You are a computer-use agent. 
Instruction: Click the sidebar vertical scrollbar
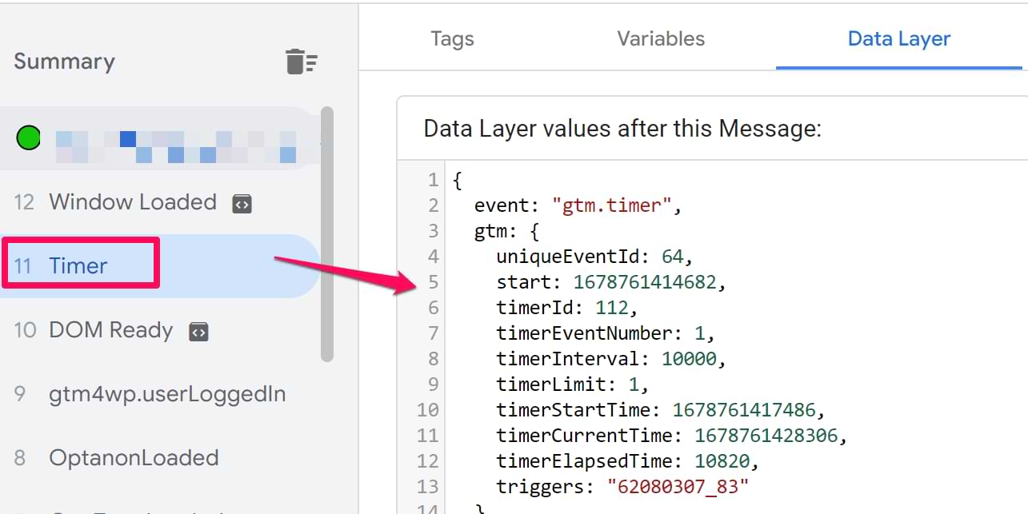(x=326, y=232)
